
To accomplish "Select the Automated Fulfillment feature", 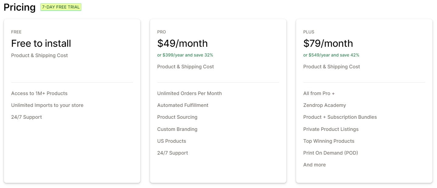I will pos(183,105).
